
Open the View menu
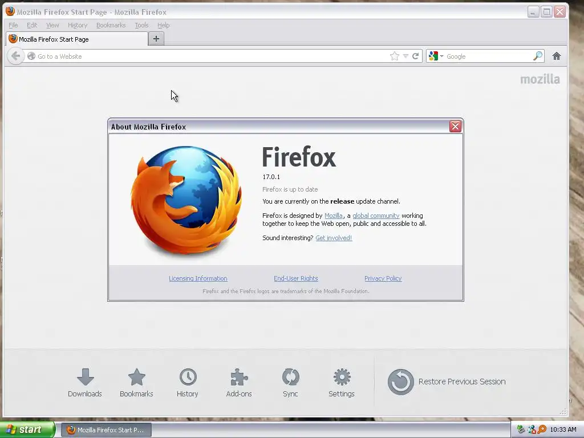pyautogui.click(x=52, y=25)
